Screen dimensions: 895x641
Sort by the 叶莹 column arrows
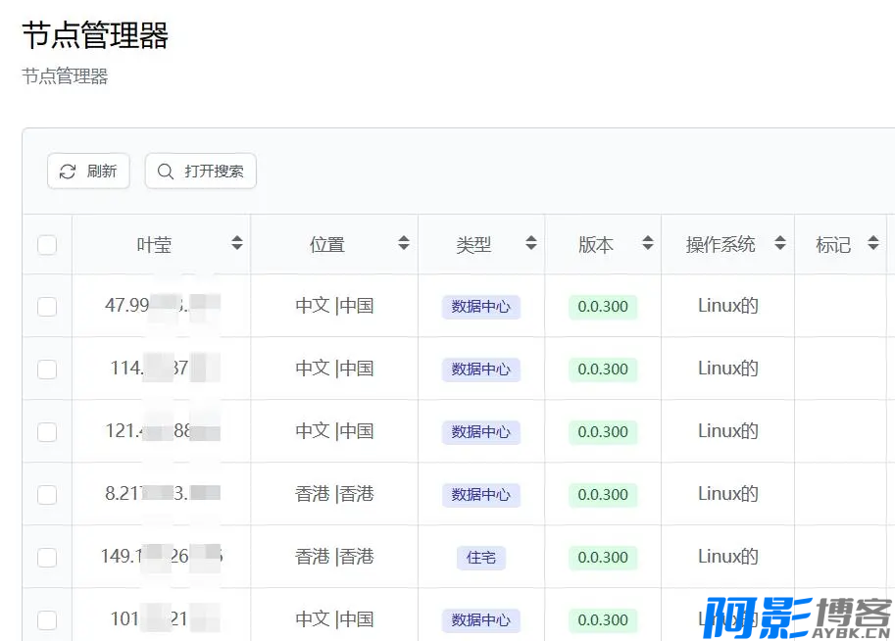click(x=236, y=243)
